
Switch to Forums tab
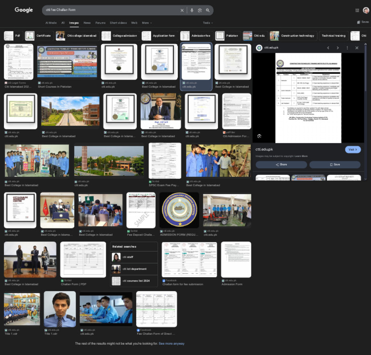[x=100, y=23]
